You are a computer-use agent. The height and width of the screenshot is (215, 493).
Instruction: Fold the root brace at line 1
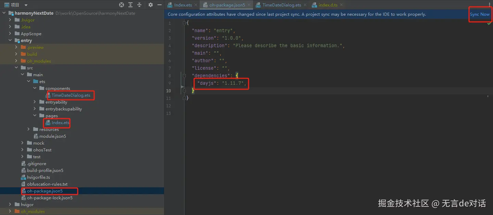pos(184,23)
